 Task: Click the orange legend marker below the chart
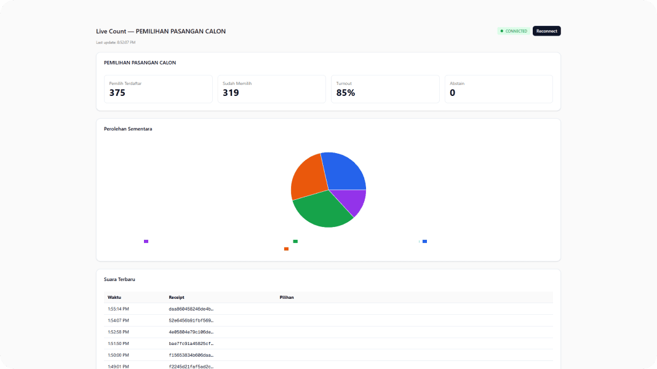point(286,249)
